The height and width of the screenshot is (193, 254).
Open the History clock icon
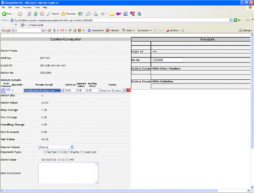click(x=80, y=14)
